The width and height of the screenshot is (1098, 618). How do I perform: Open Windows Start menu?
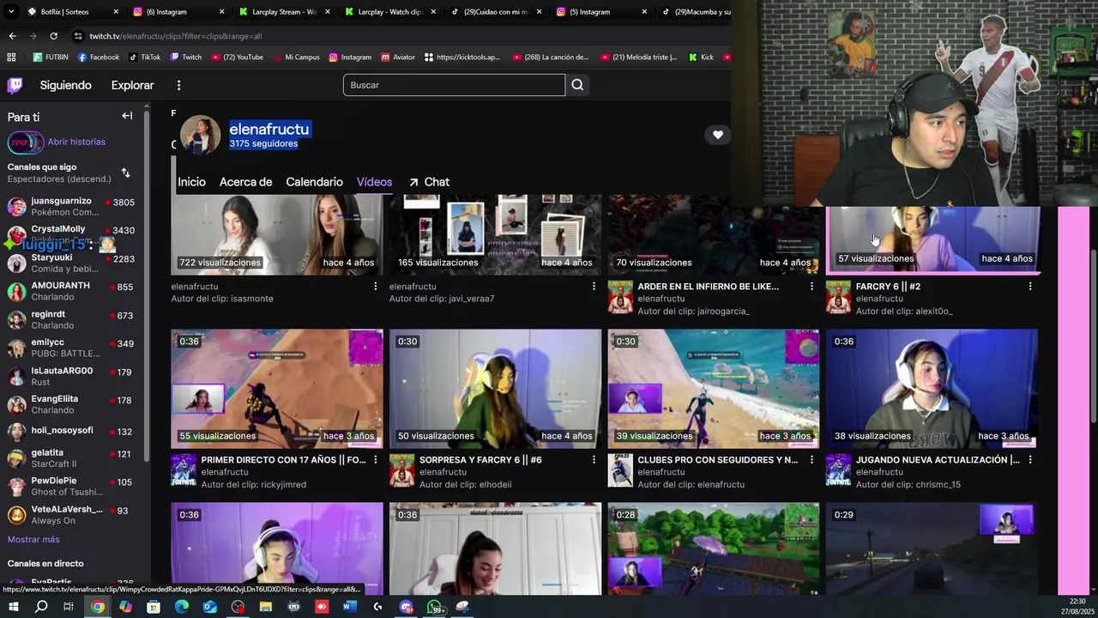tap(13, 607)
